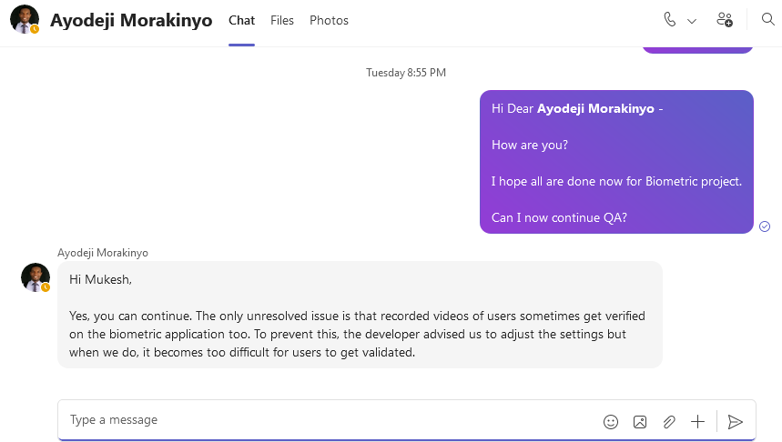Select the received Hi Mukesh message
The height and width of the screenshot is (442, 782).
tap(360, 316)
